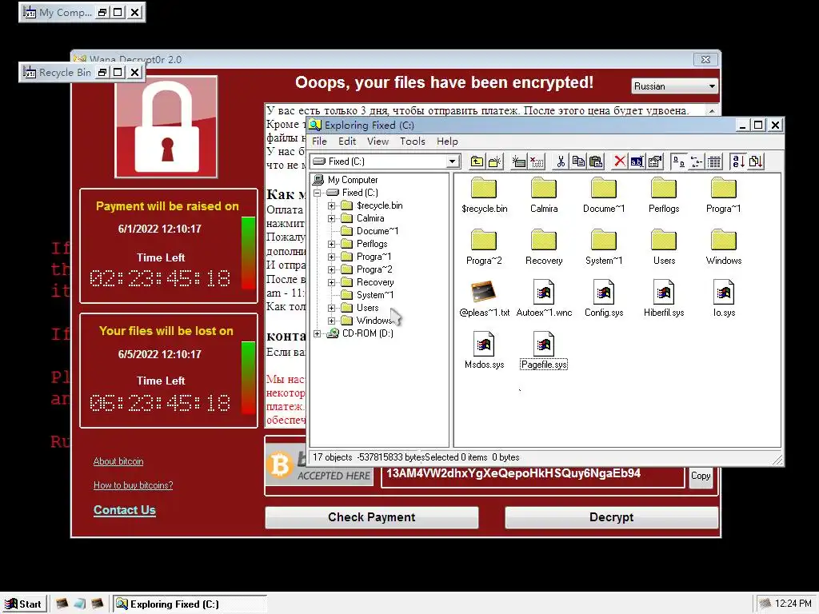Screen dimensions: 819x614
Task: Select the @pleas~1.txt file icon
Action: (x=484, y=292)
